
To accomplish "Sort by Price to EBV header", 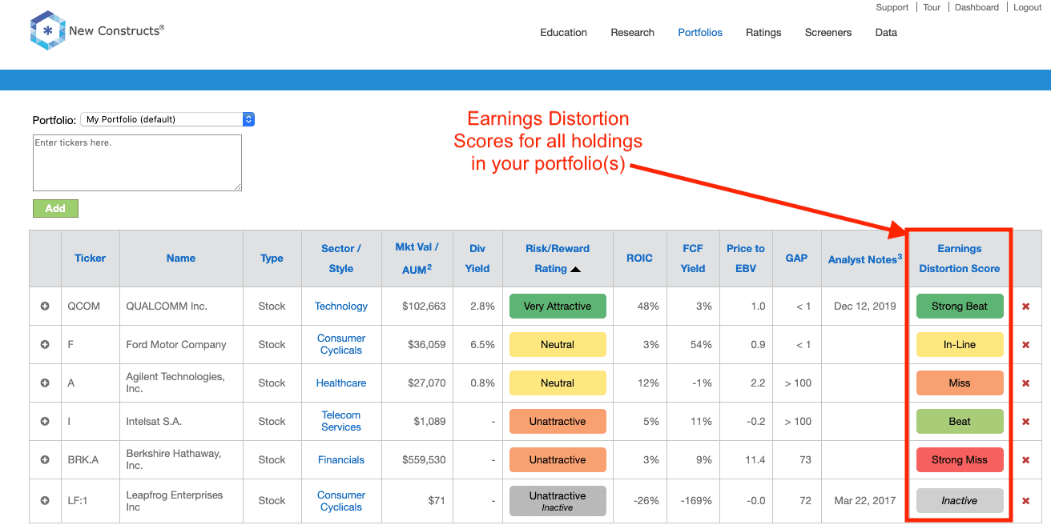I will (746, 258).
